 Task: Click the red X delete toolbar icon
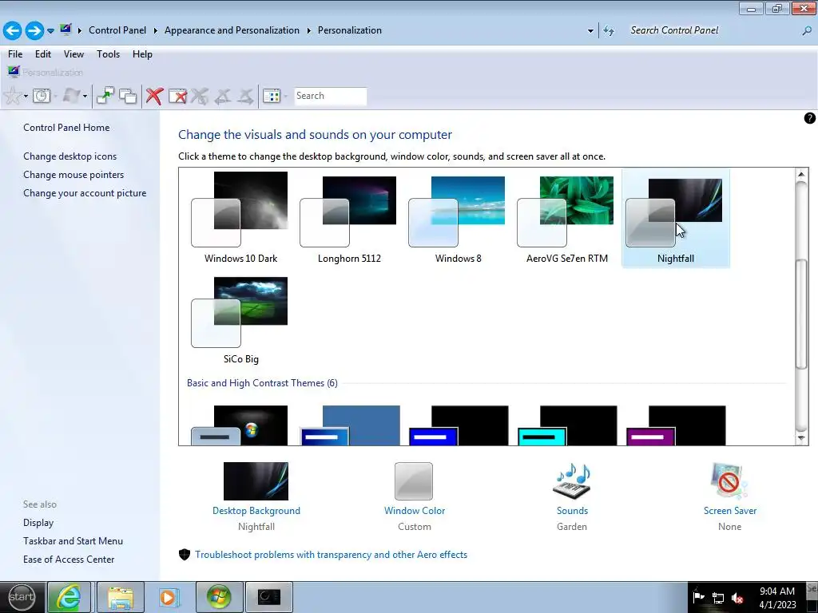[x=154, y=96]
